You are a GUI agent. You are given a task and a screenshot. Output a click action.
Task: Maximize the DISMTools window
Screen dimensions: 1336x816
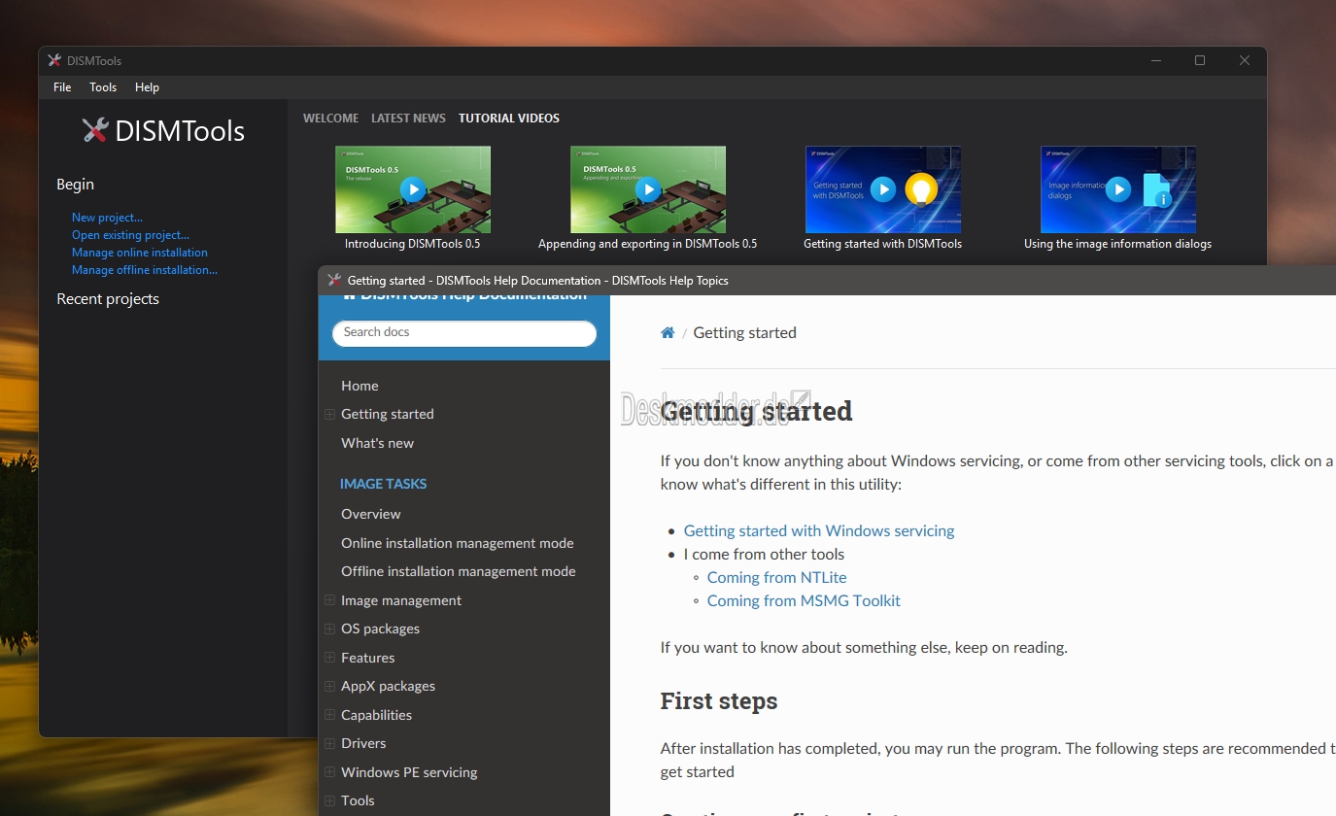pos(1200,60)
